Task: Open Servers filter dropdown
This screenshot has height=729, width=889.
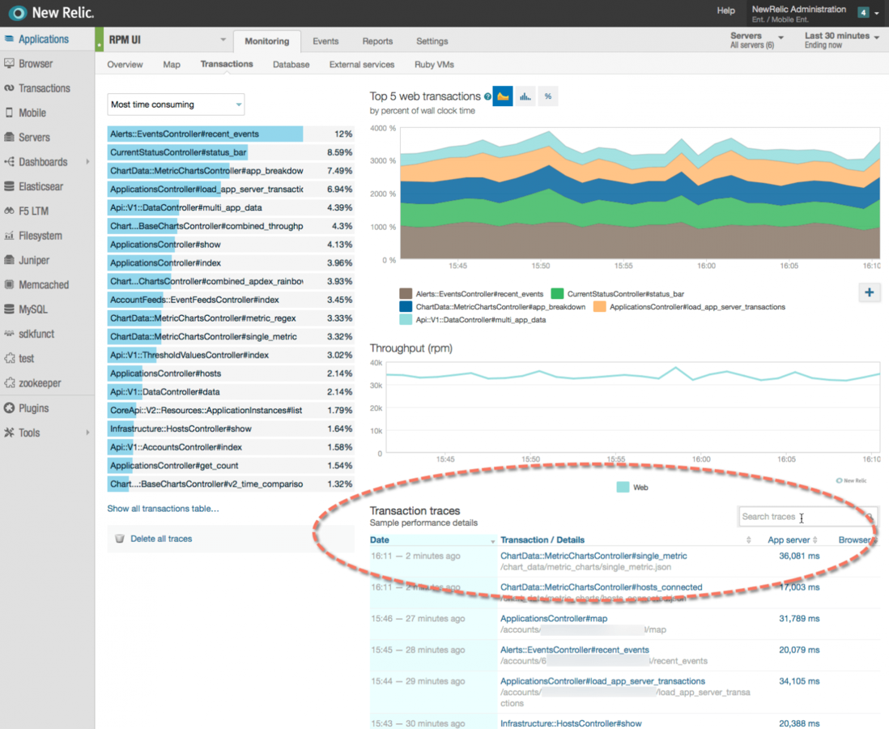Action: click(x=757, y=40)
